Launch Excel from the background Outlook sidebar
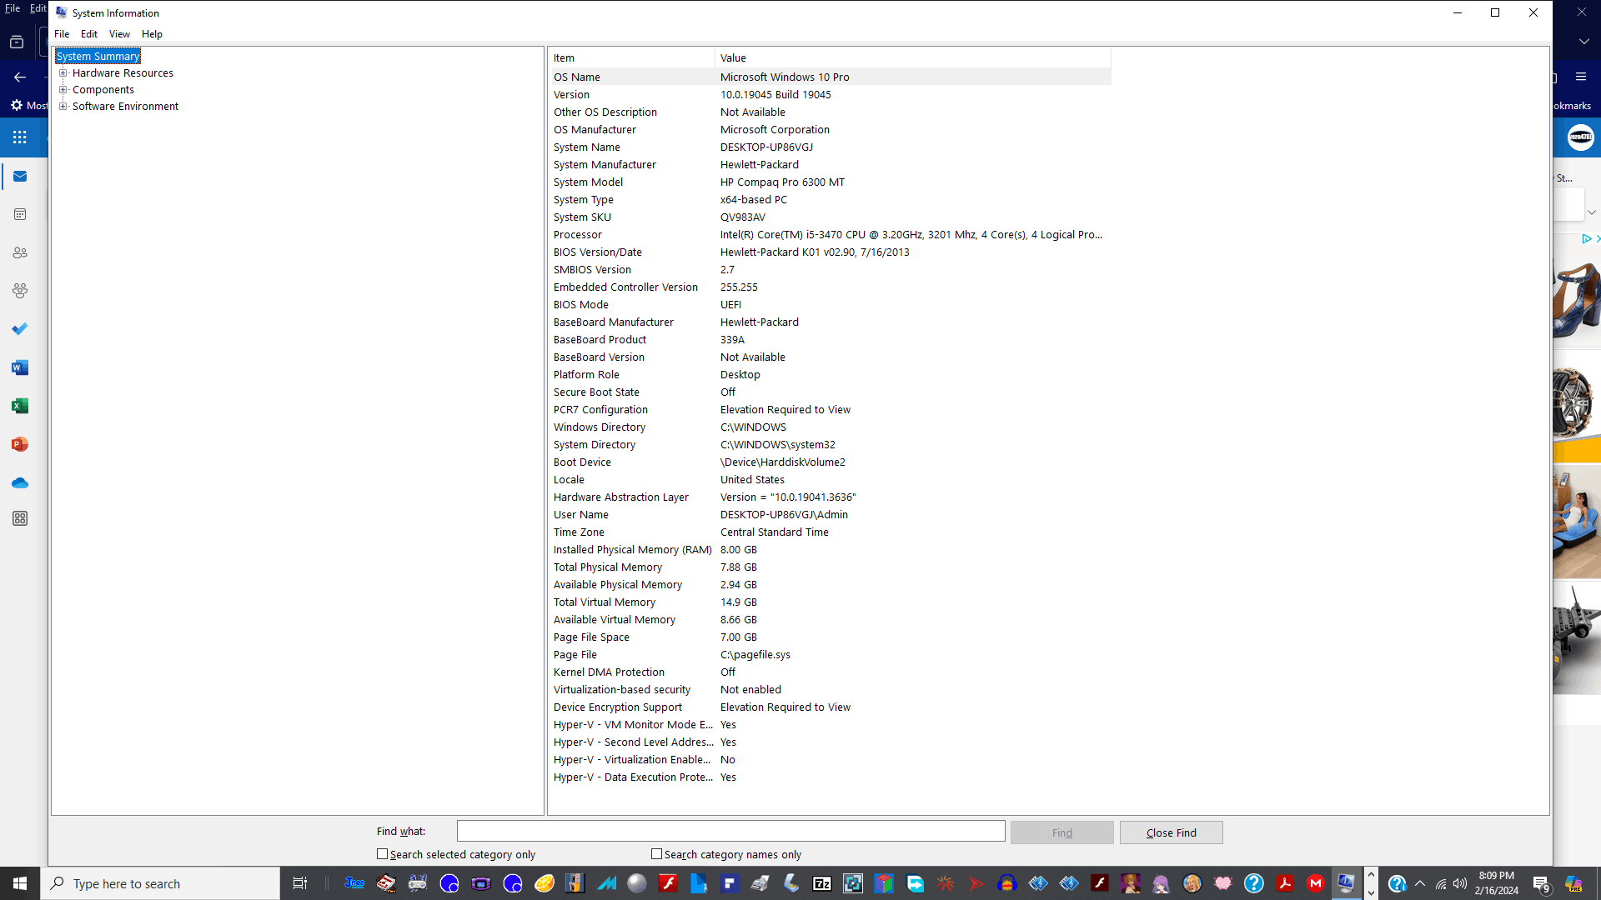 click(x=20, y=406)
